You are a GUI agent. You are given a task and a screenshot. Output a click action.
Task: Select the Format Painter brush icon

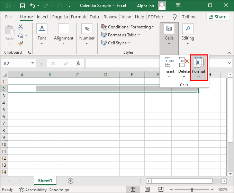[20, 43]
